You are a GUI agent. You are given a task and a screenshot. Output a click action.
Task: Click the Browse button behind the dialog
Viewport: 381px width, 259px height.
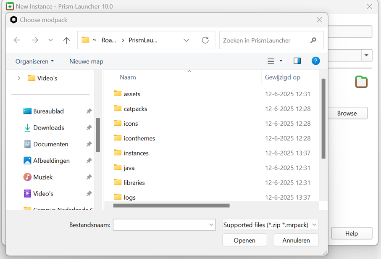[348, 113]
